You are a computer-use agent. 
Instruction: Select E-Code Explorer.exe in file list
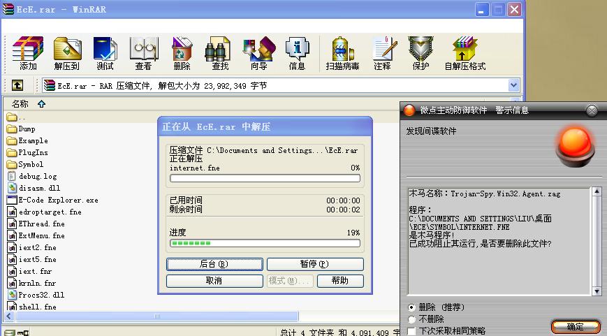(x=52, y=200)
